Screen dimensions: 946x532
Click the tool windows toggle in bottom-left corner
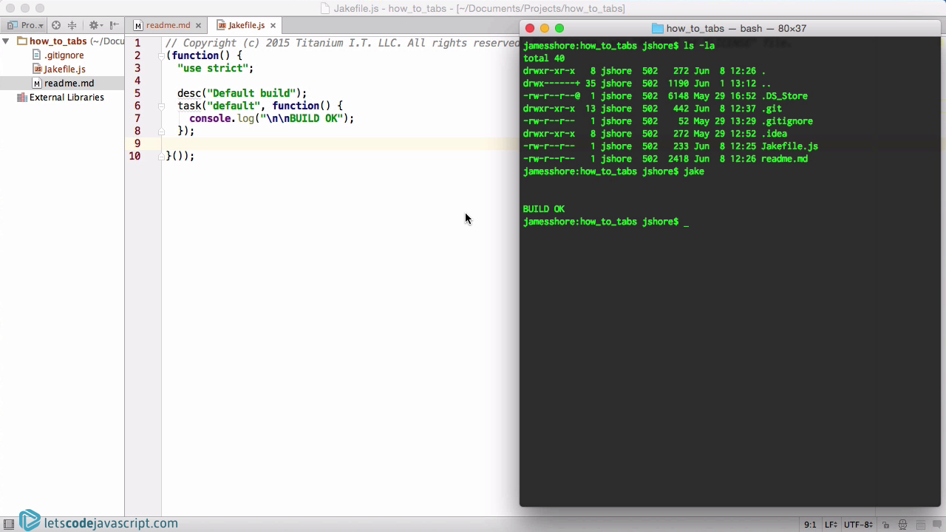[9, 525]
